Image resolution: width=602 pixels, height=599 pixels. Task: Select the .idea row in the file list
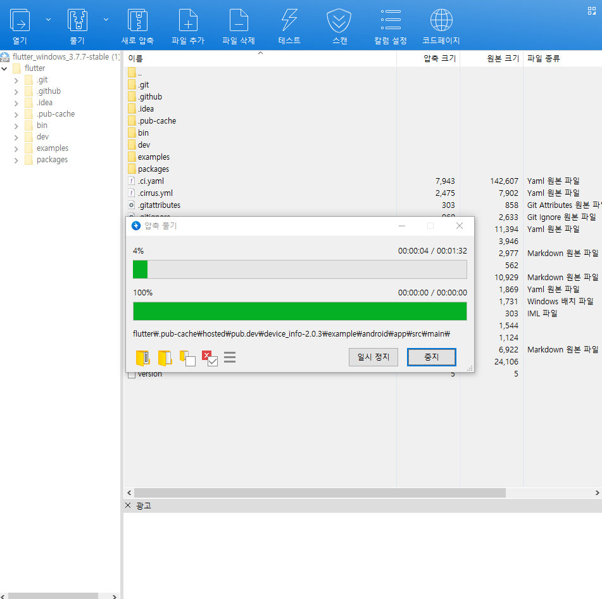[260, 108]
